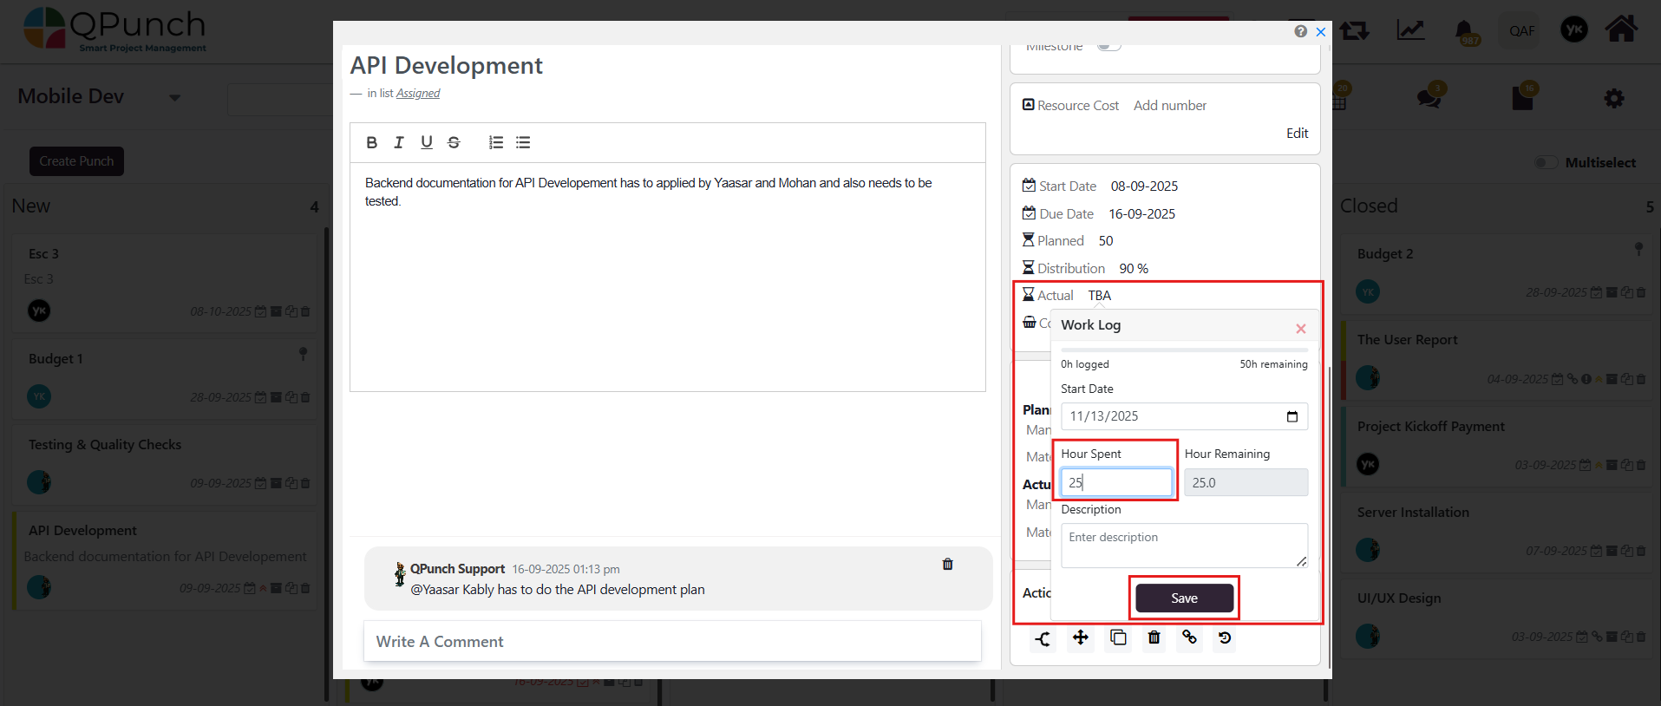
Task: Open the punch history icon
Action: pyautogui.click(x=1225, y=638)
